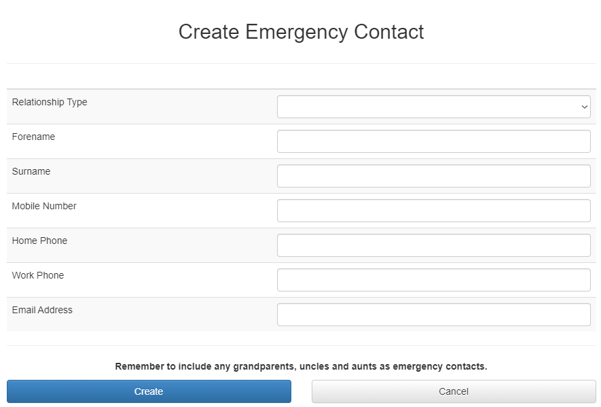This screenshot has width=601, height=407.
Task: Click the Work Phone label
Action: pyautogui.click(x=38, y=275)
